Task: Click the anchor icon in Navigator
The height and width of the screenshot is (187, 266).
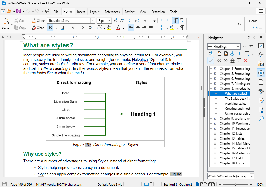Action: [x=232, y=54]
